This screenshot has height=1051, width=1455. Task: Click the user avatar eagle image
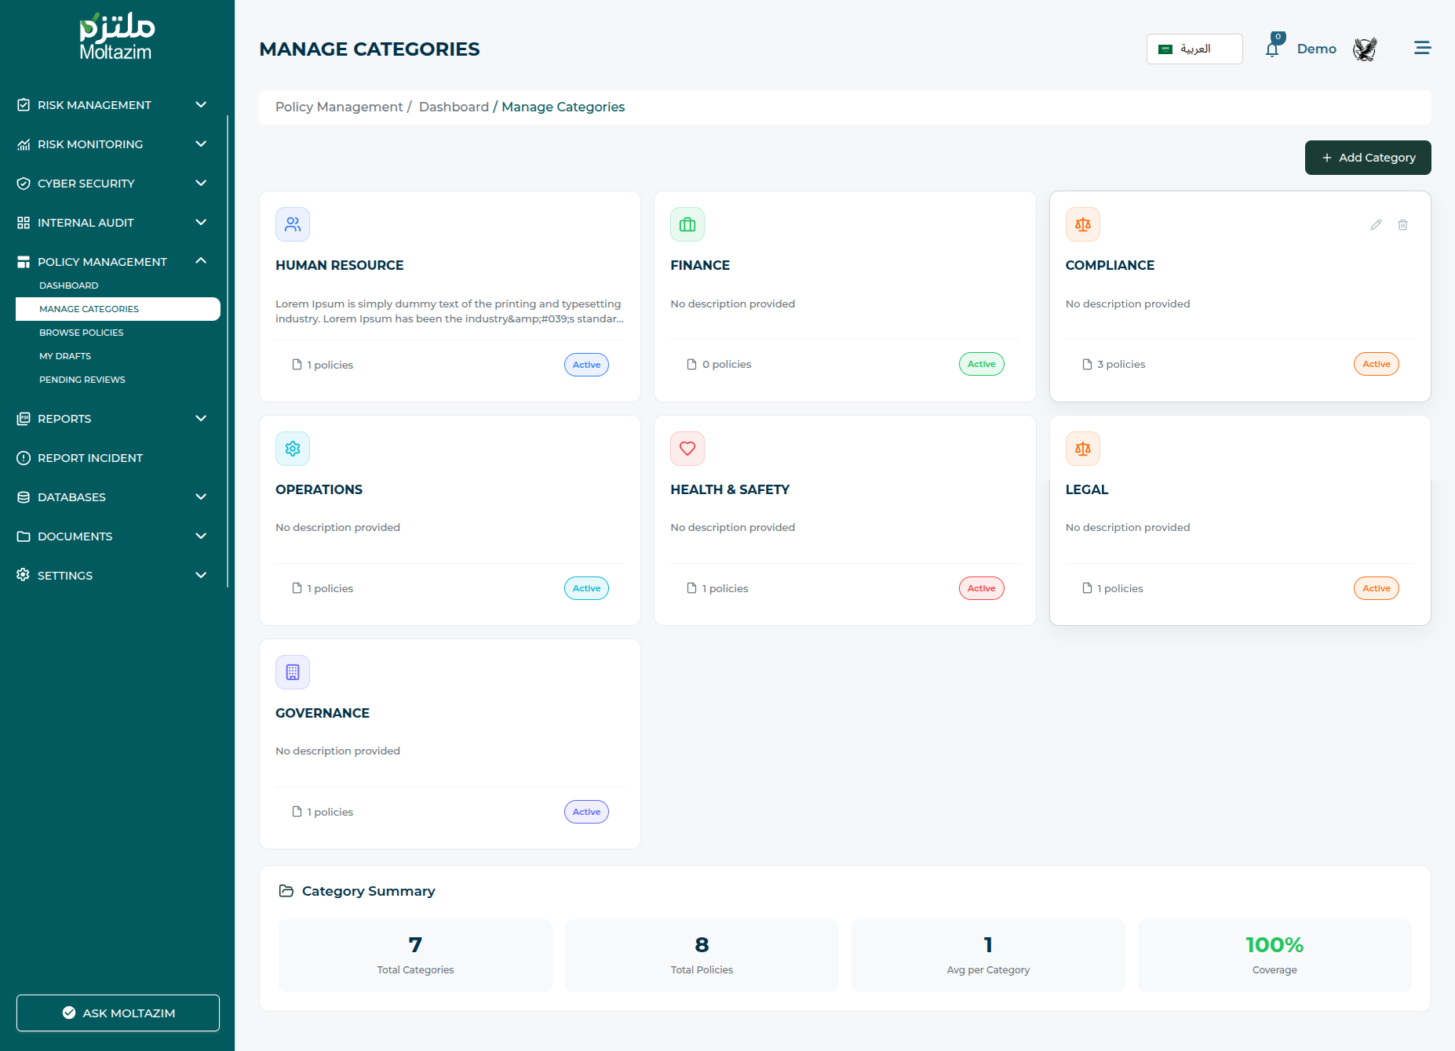1365,49
